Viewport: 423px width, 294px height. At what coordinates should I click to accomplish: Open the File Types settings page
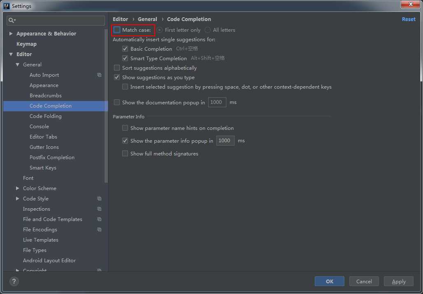(35, 250)
